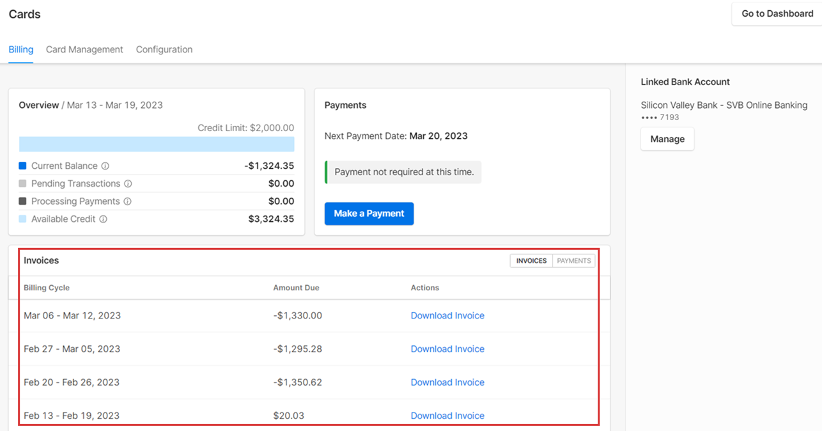Click the blue Current Balance color swatch

point(22,166)
